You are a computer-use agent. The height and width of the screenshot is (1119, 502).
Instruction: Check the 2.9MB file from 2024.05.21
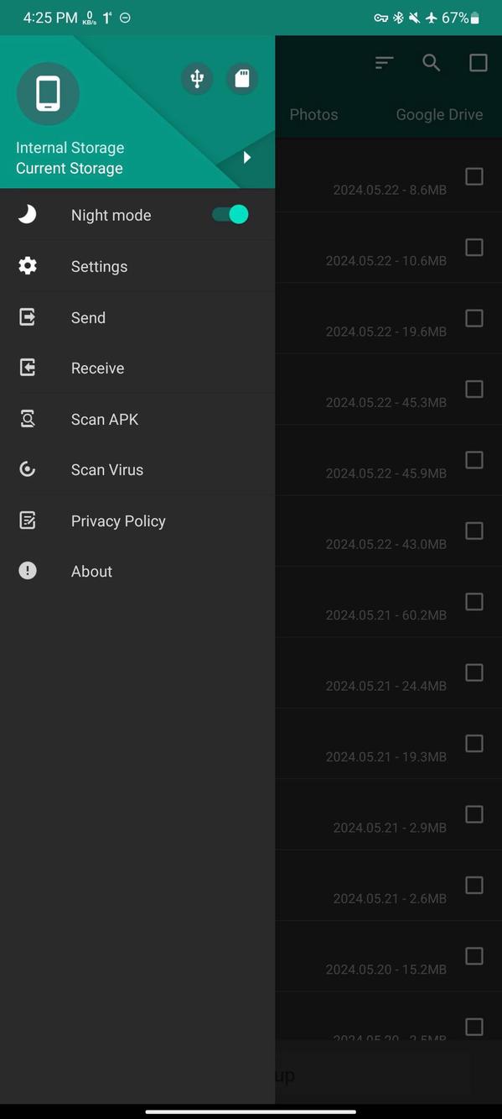pyautogui.click(x=474, y=814)
